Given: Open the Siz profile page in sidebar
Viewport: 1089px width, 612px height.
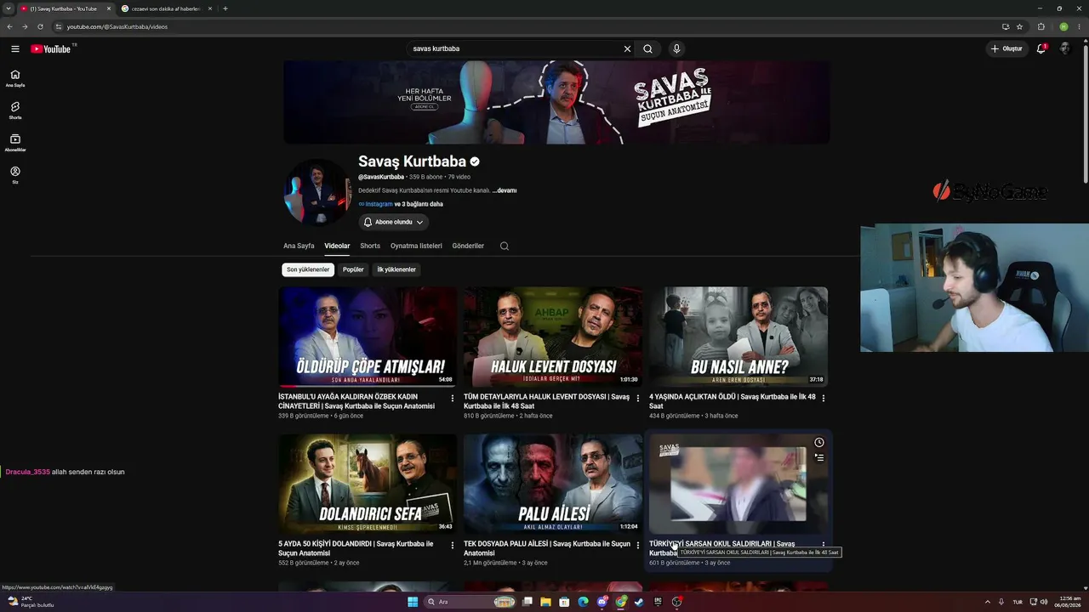Looking at the screenshot, I should tap(15, 175).
